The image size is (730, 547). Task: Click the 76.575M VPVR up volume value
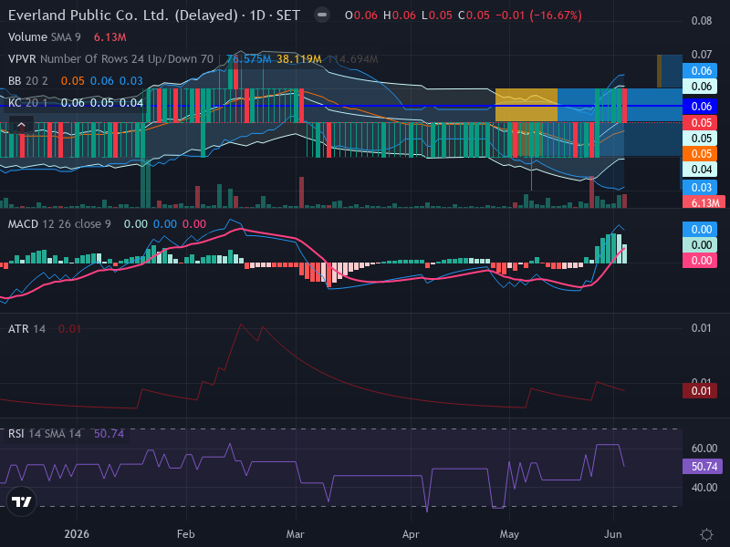click(x=248, y=59)
